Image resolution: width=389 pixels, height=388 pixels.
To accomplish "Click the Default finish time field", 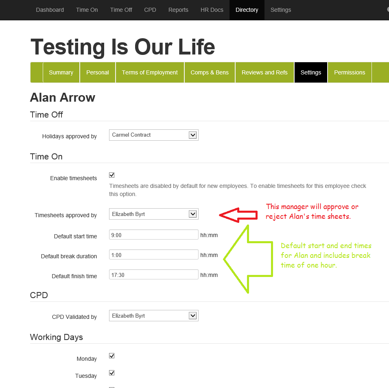I will [x=153, y=275].
